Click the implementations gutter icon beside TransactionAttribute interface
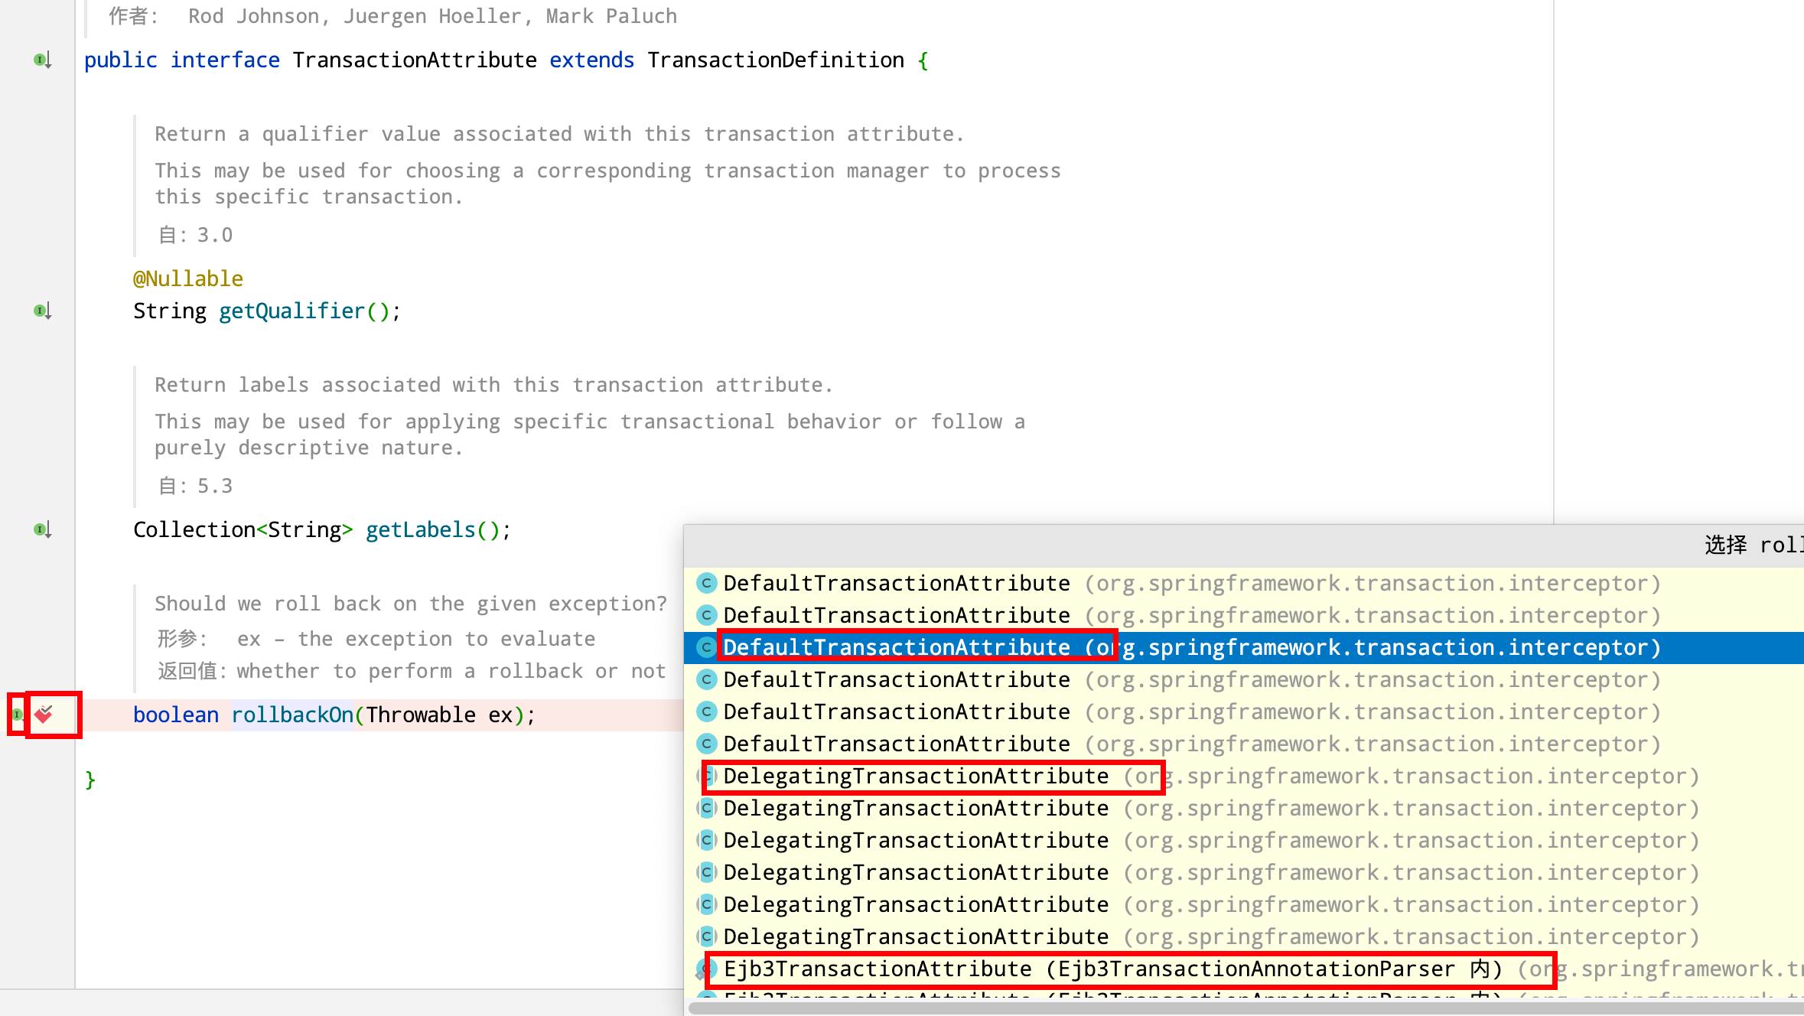Viewport: 1804px width, 1016px height. click(x=42, y=60)
